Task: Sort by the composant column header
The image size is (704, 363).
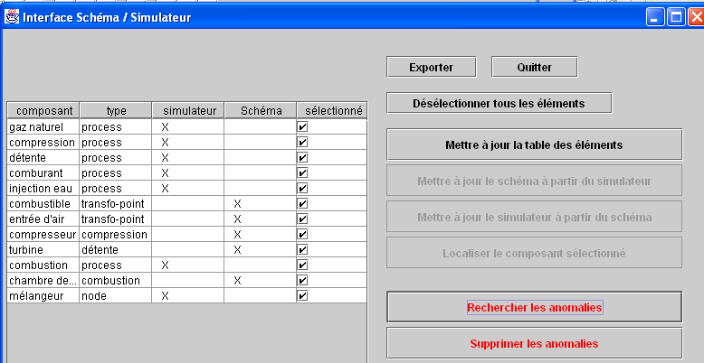Action: click(43, 111)
